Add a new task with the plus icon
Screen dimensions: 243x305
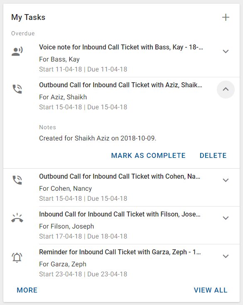point(226,17)
